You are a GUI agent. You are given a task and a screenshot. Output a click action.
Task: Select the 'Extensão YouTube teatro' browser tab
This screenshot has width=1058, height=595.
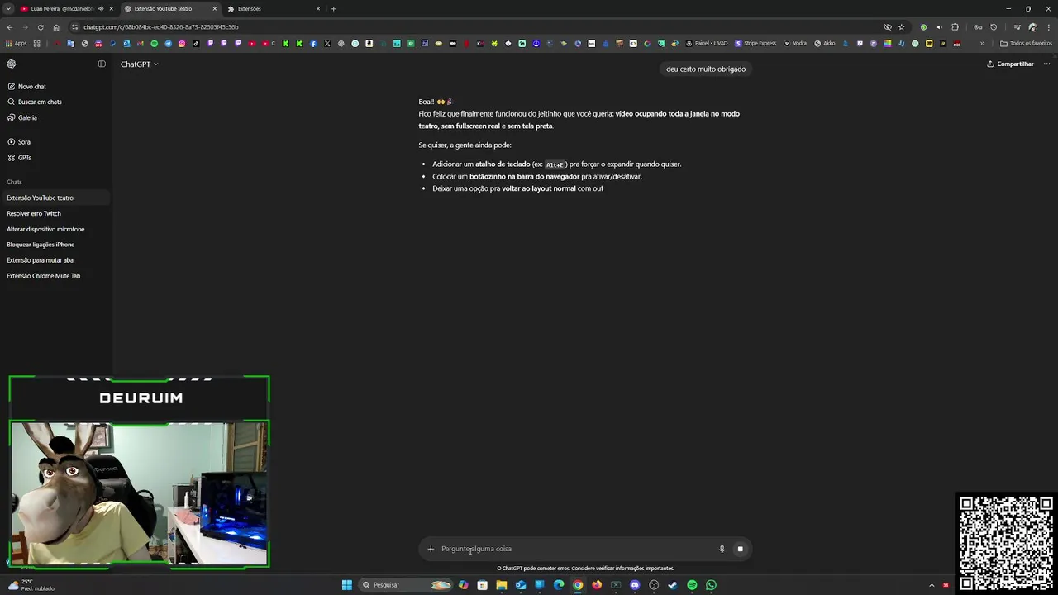[x=169, y=8]
